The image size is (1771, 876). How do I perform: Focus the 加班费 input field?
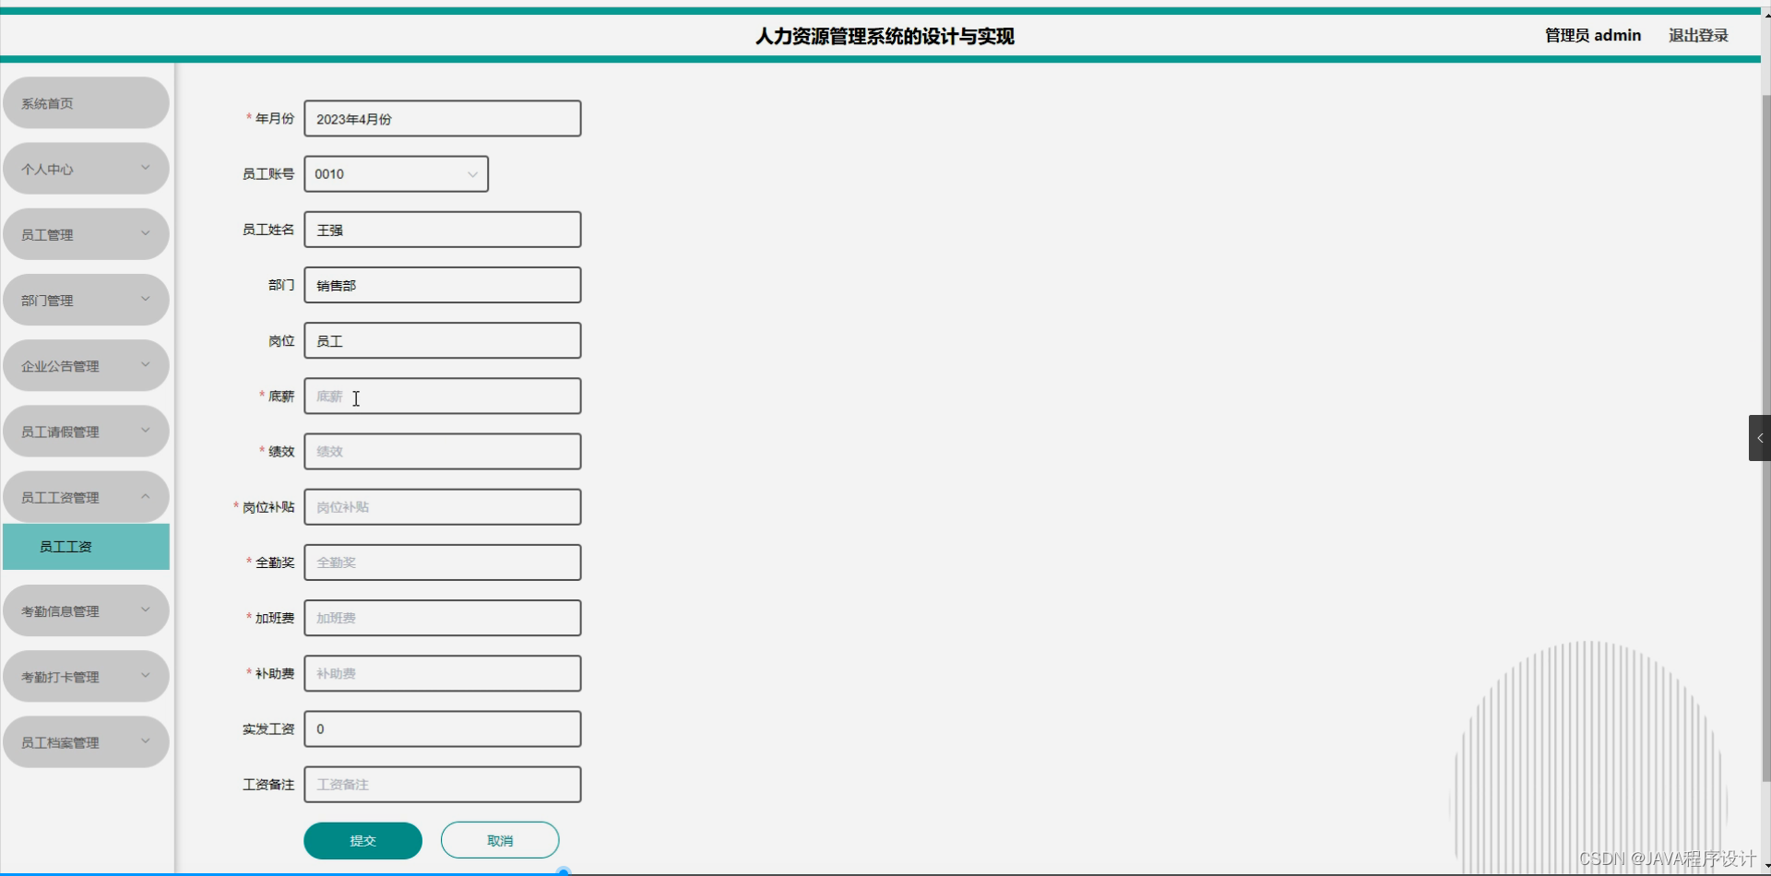(443, 618)
